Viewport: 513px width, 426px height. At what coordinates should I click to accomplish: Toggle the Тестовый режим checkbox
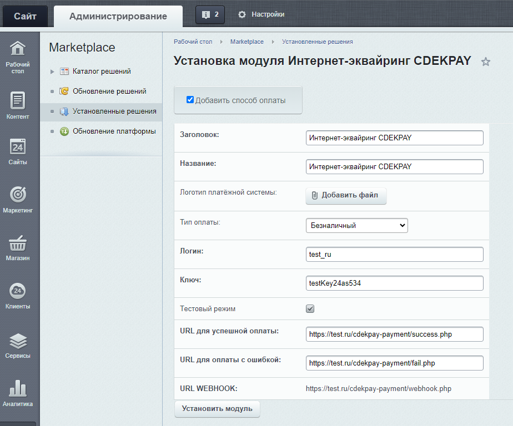pos(310,308)
